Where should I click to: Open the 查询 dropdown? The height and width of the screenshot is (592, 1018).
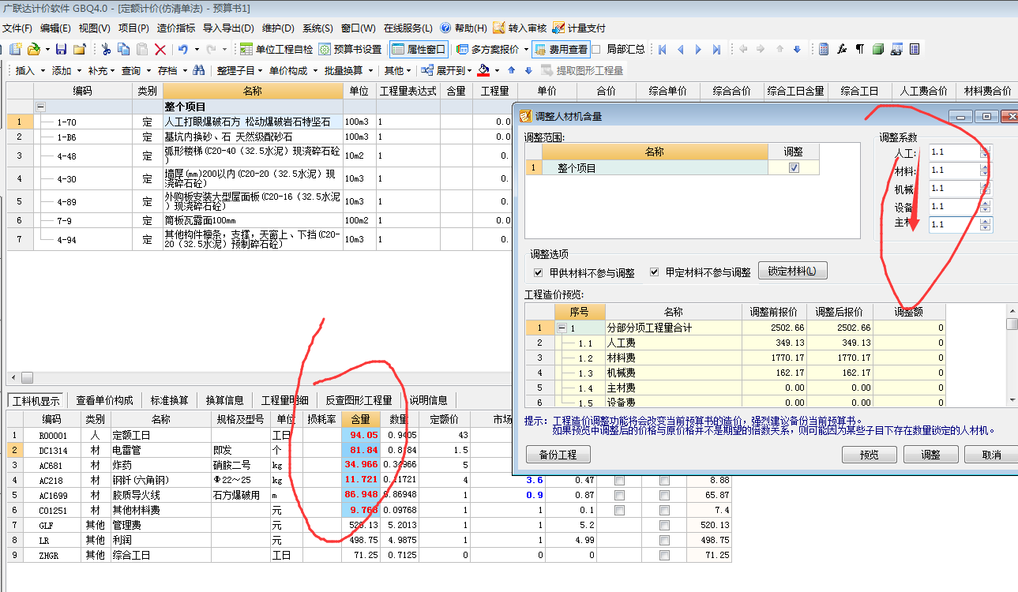click(x=136, y=70)
